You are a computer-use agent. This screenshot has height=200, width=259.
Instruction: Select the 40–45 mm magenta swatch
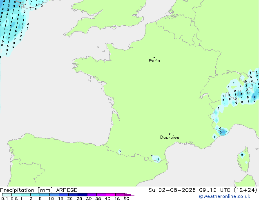[111, 195]
